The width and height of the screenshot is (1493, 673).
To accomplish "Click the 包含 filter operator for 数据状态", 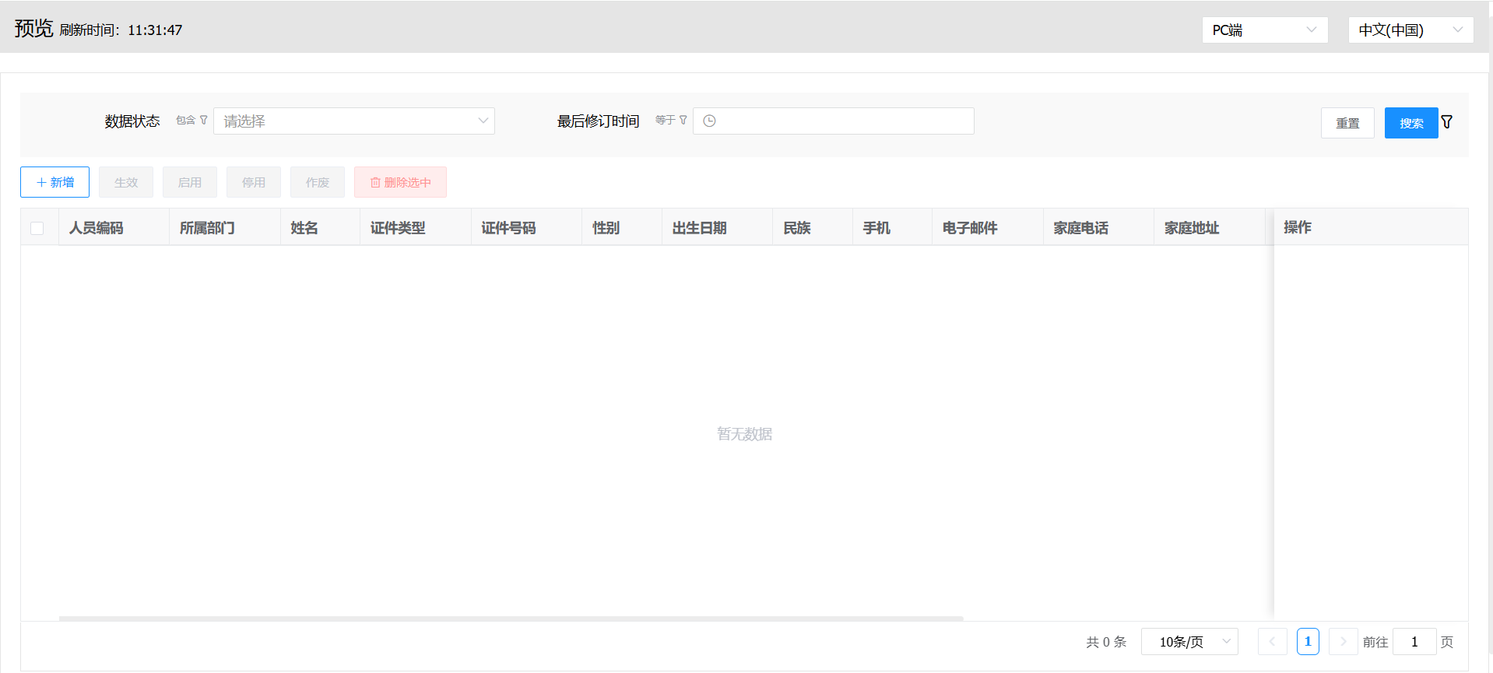I will click(191, 120).
